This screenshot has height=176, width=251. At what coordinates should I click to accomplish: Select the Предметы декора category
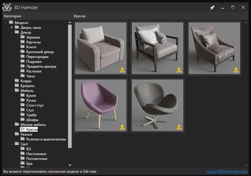(x=41, y=66)
